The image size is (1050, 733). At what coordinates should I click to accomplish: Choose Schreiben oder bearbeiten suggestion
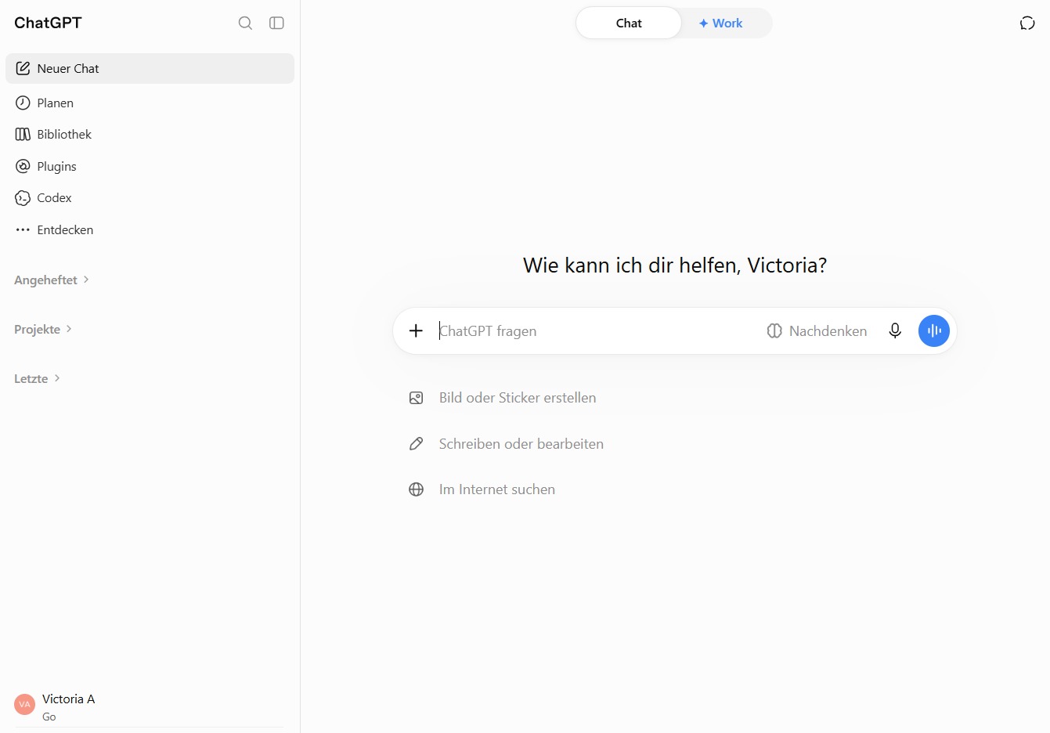(x=507, y=444)
